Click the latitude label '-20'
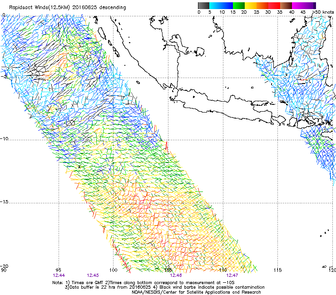The image size is (336, 295). (x=4, y=266)
